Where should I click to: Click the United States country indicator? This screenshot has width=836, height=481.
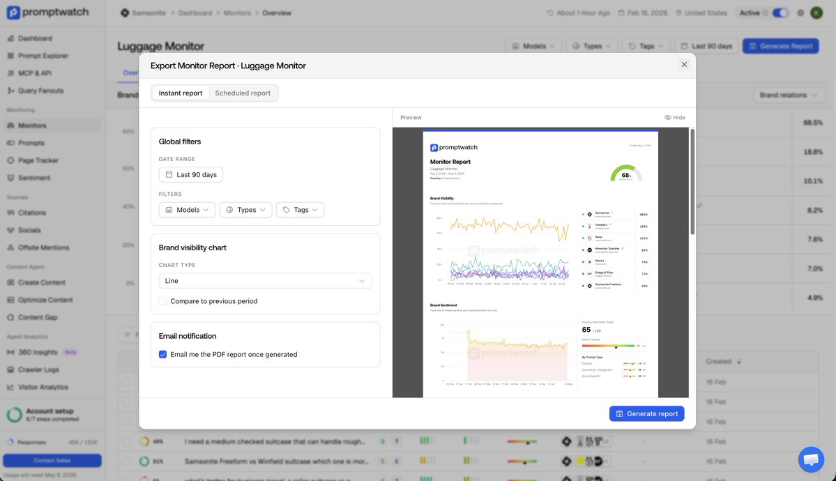click(701, 13)
